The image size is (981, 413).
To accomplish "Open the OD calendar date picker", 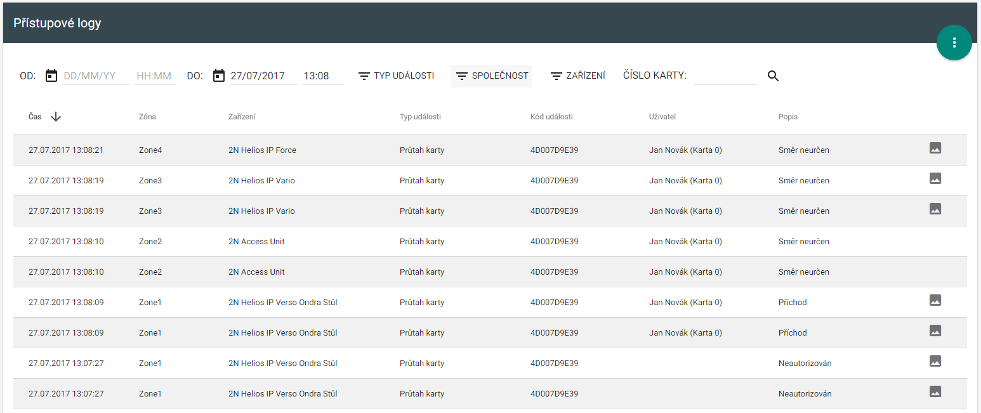I will (51, 76).
